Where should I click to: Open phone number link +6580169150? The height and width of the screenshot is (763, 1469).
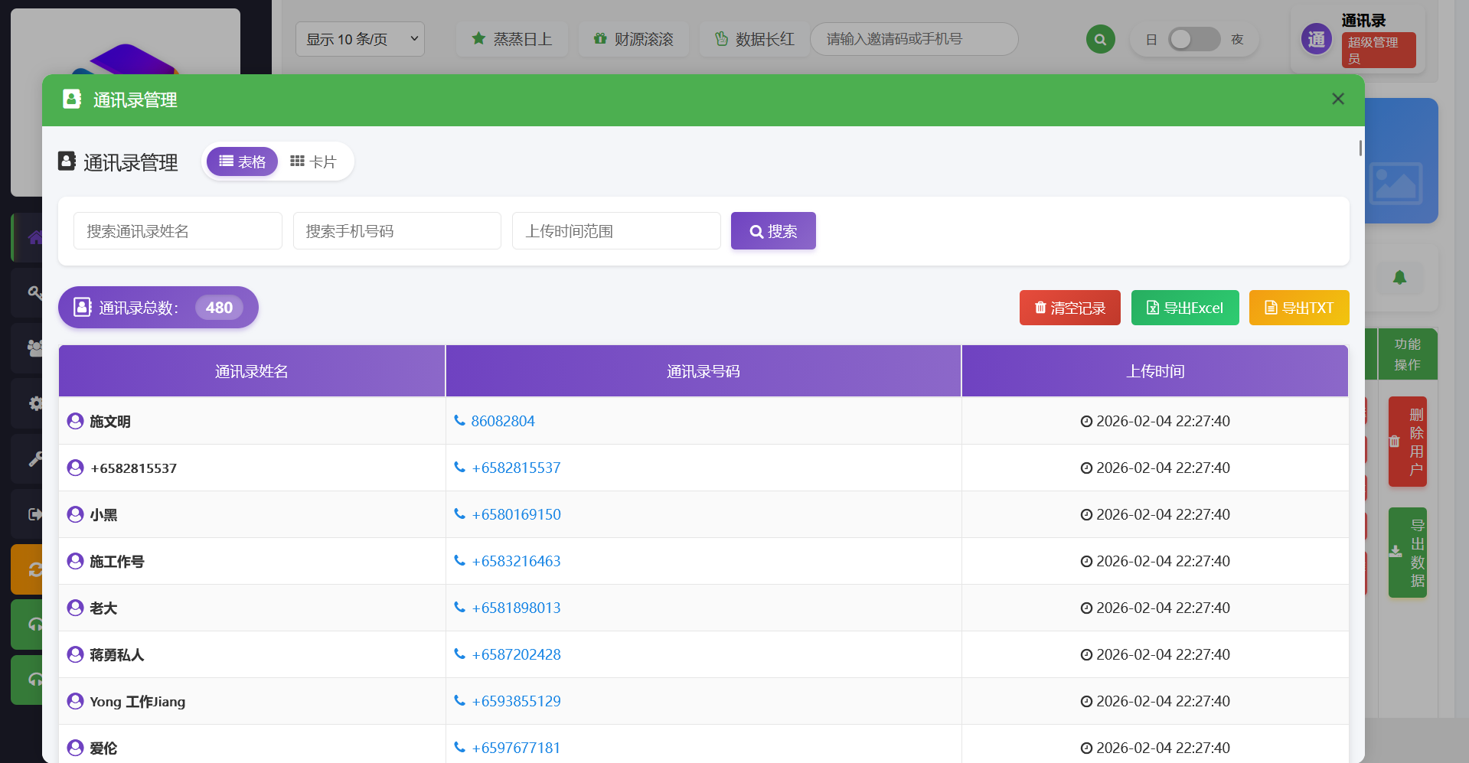coord(516,514)
